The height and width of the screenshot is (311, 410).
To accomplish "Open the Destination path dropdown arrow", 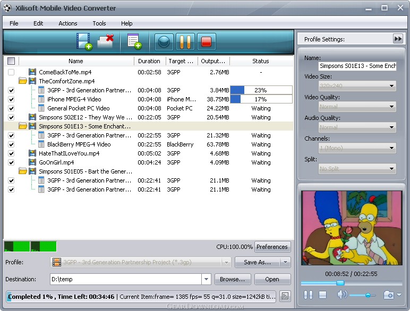I will 206,279.
